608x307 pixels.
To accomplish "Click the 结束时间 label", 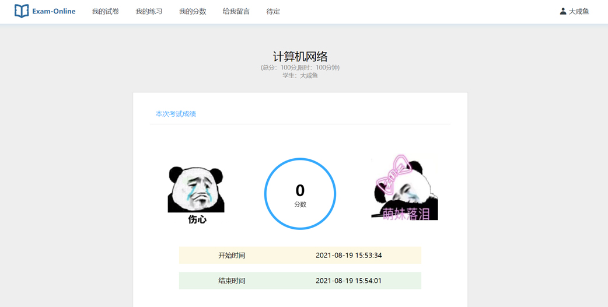I will pyautogui.click(x=232, y=281).
